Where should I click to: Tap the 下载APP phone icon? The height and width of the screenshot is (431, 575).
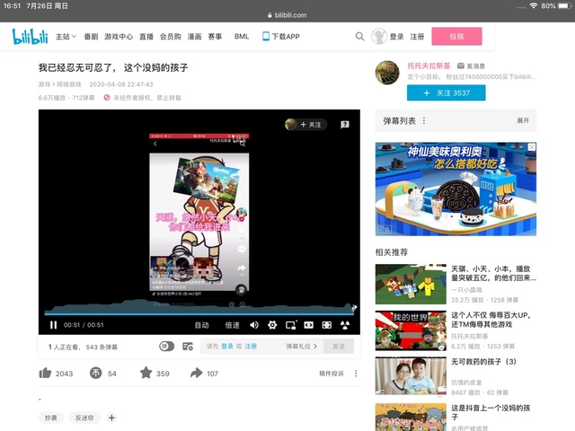tap(266, 36)
